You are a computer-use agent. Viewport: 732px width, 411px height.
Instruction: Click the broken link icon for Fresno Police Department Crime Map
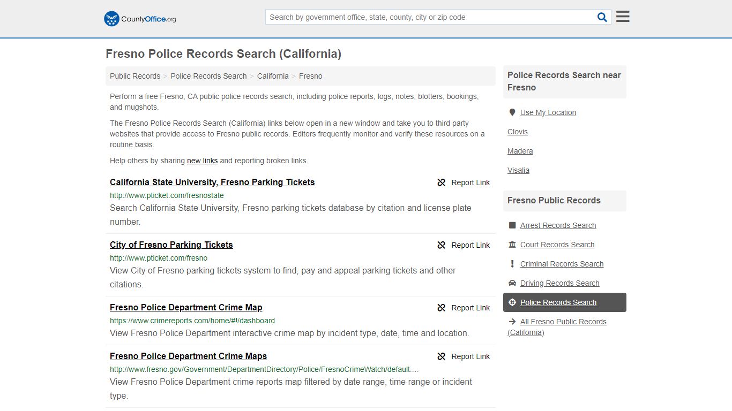(x=441, y=308)
